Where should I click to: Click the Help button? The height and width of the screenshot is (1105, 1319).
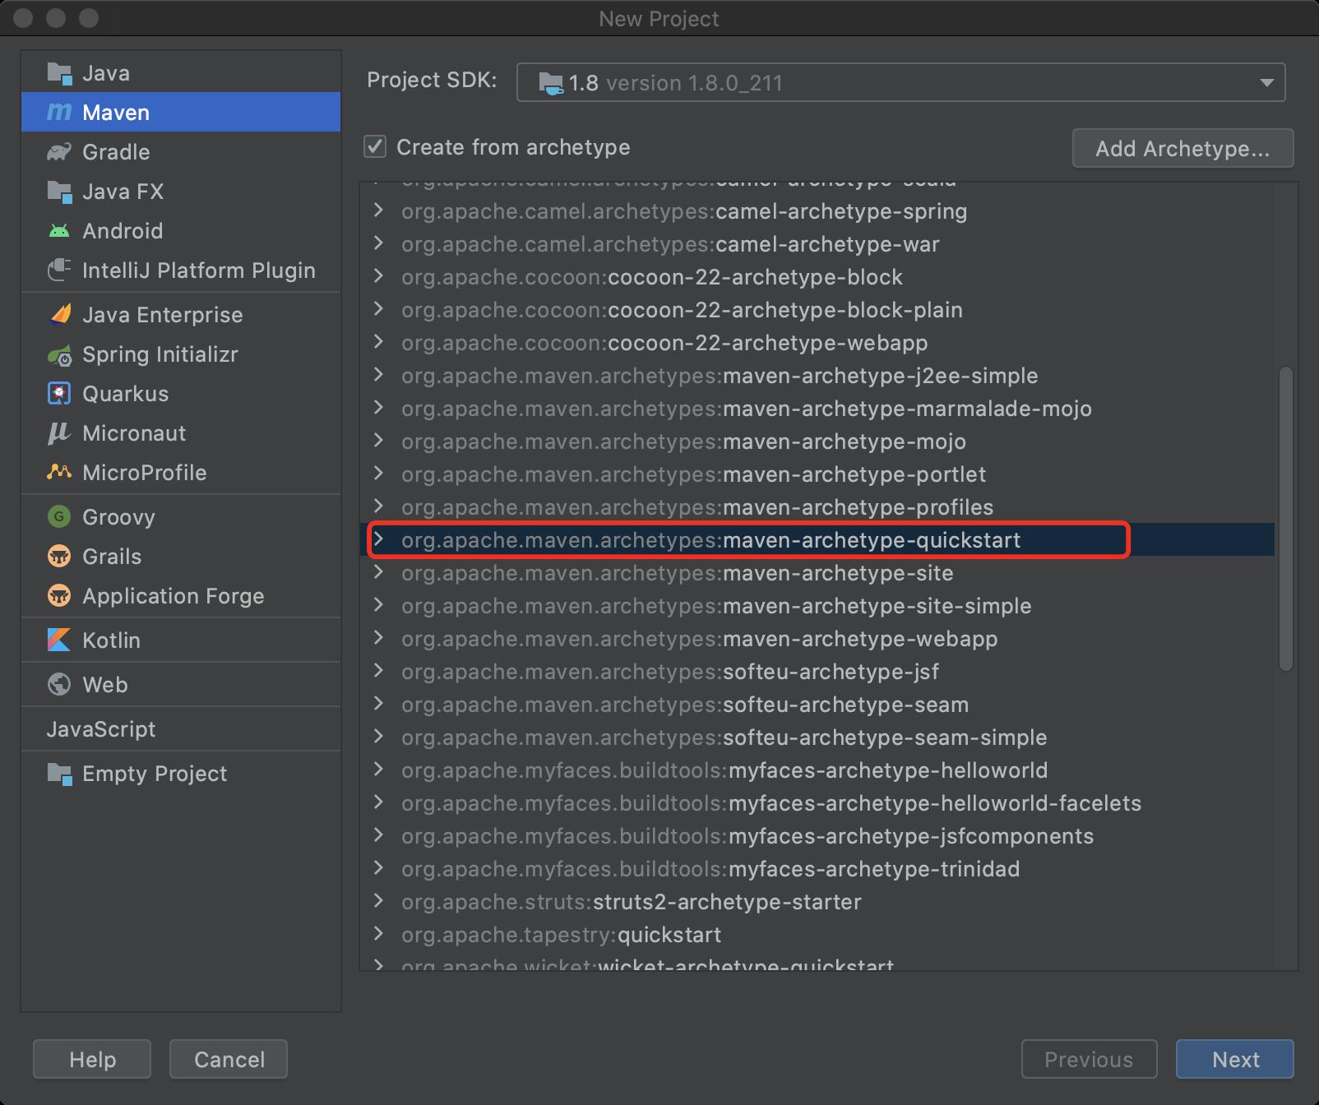coord(92,1059)
